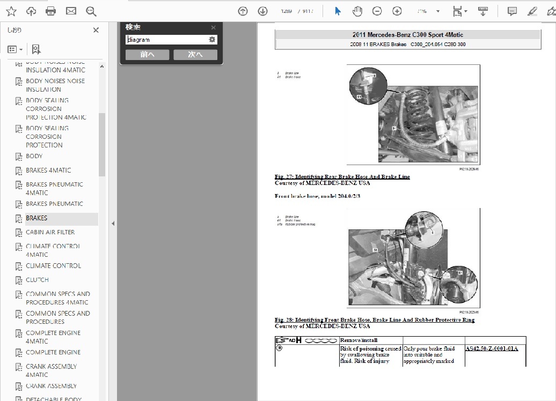Click the Remove/install table cell
The image size is (556, 401).
(371, 340)
